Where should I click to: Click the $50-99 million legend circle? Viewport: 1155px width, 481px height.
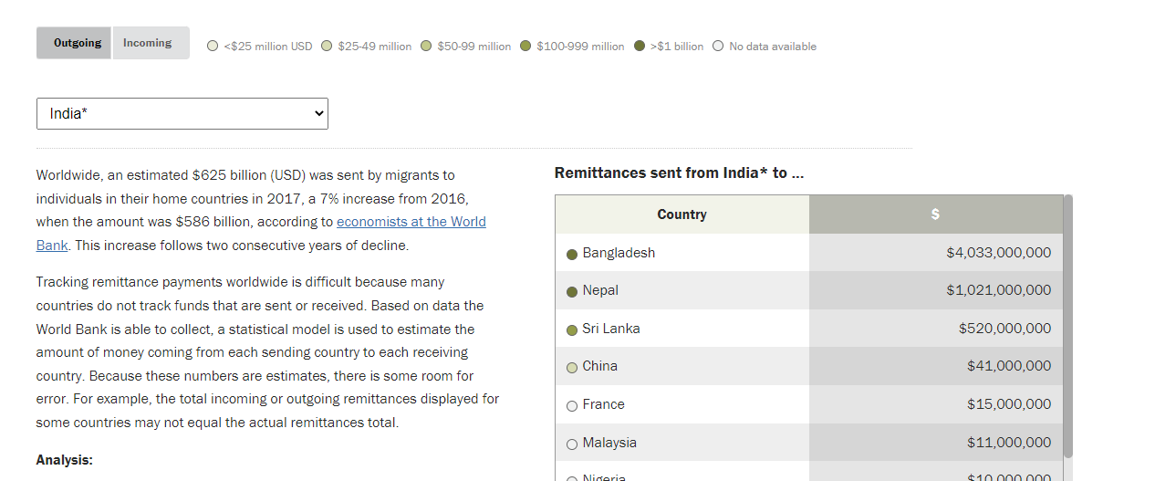426,46
